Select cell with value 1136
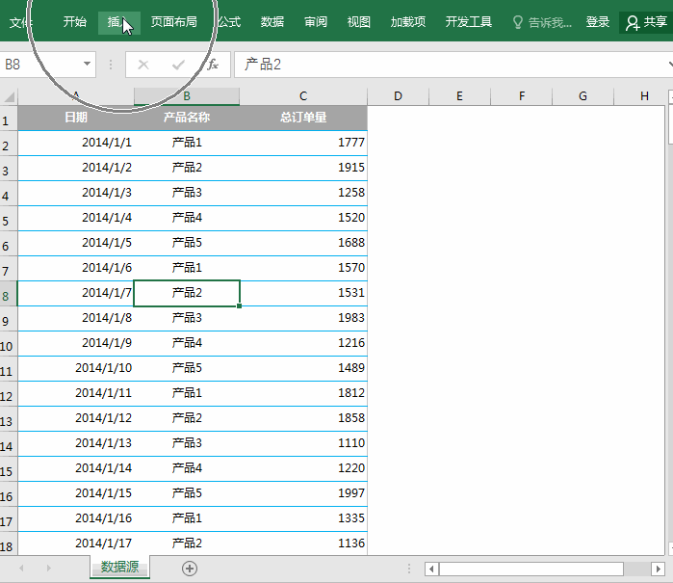 [303, 543]
